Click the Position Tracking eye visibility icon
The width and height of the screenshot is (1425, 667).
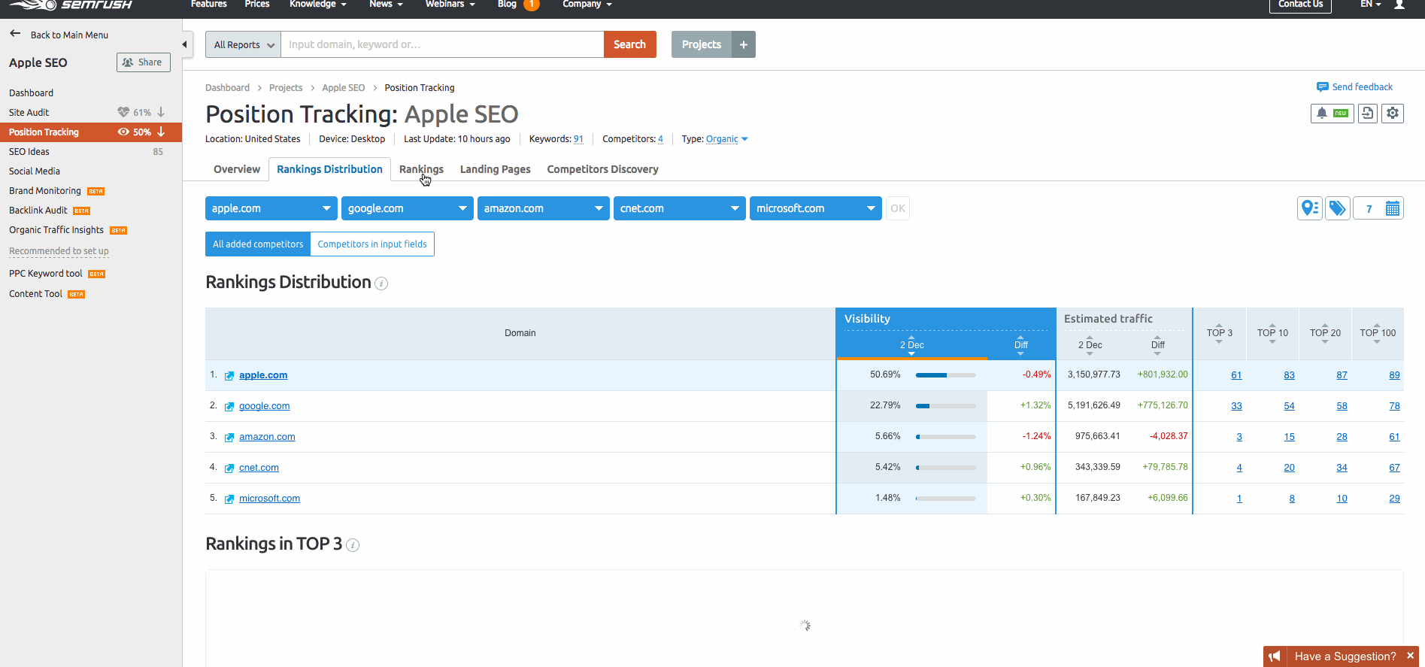pyautogui.click(x=123, y=132)
